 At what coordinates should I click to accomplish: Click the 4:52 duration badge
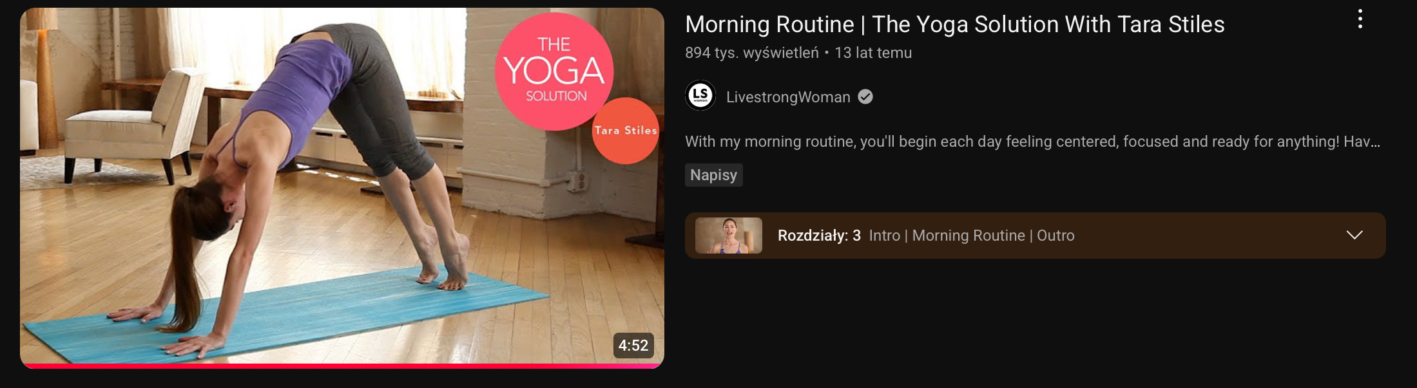633,346
